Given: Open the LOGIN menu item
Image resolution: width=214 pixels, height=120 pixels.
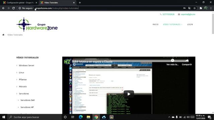Looking at the screenshot, I should click(190, 24).
